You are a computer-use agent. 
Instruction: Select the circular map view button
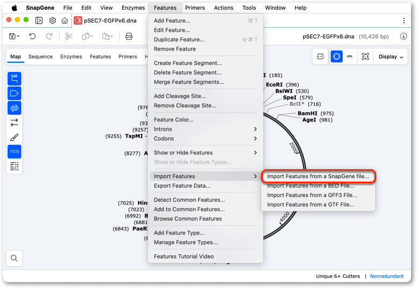[x=336, y=56]
